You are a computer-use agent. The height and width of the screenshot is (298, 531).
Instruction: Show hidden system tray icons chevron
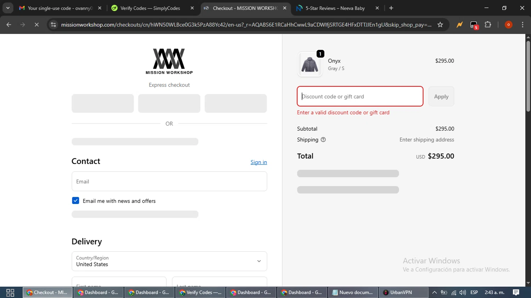pos(435,292)
